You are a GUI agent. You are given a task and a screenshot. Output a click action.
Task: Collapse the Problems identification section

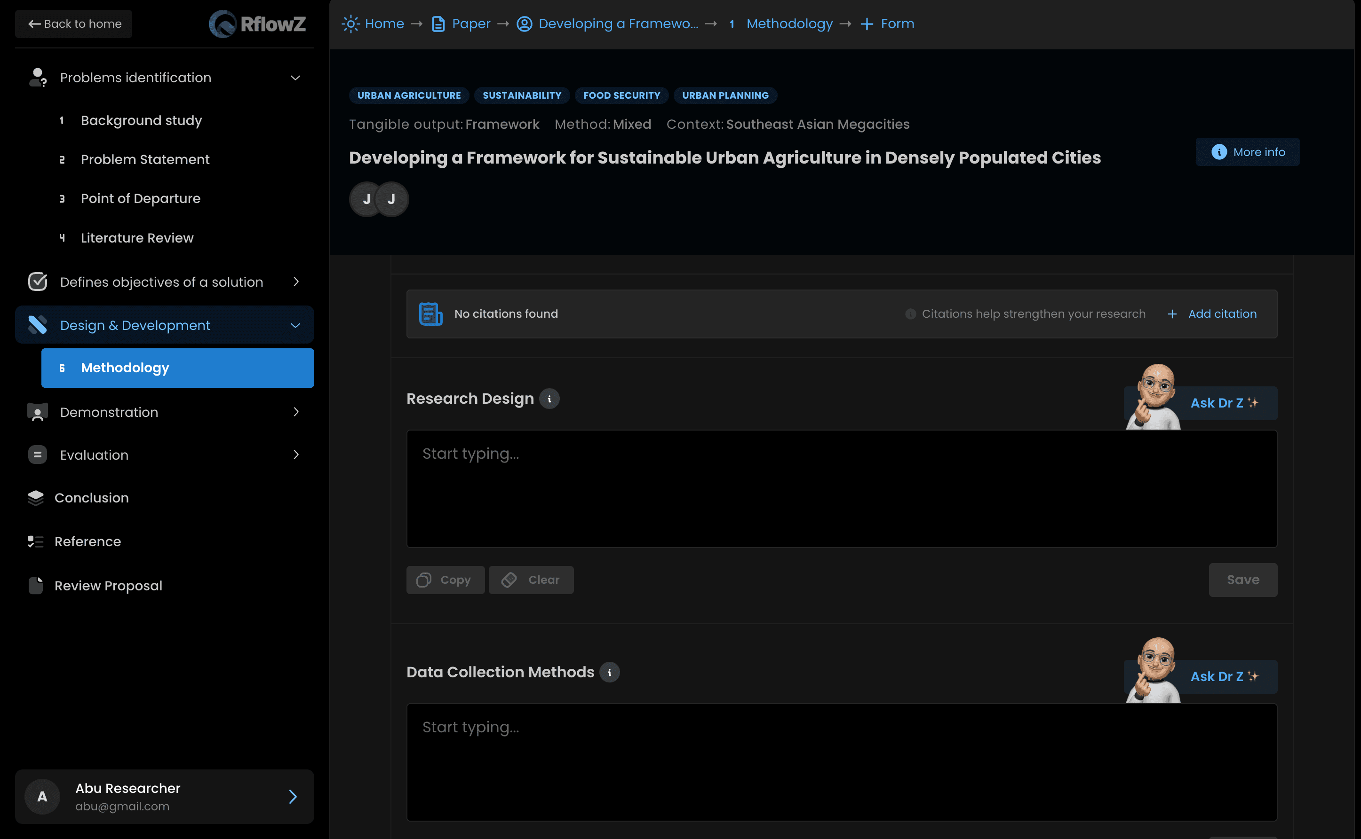[x=295, y=78]
